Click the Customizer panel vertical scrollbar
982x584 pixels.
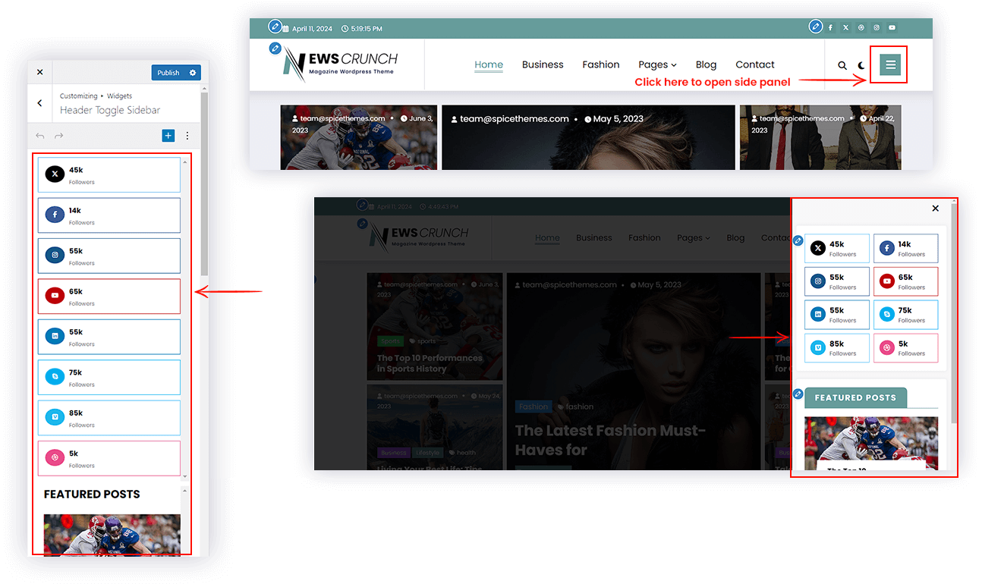pyautogui.click(x=204, y=184)
